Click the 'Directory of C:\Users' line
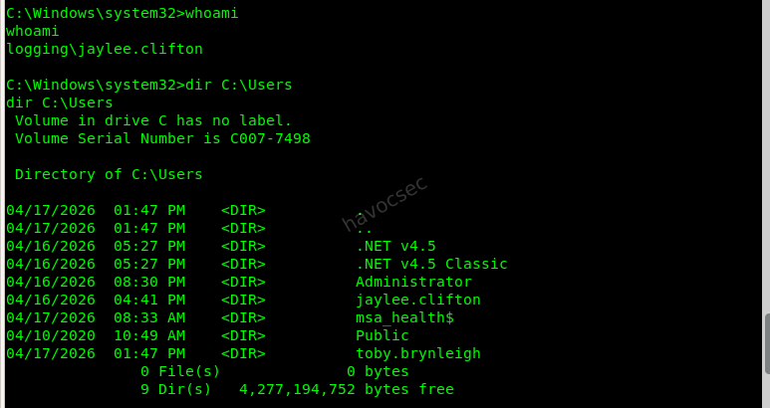This screenshot has width=770, height=408. [x=109, y=174]
